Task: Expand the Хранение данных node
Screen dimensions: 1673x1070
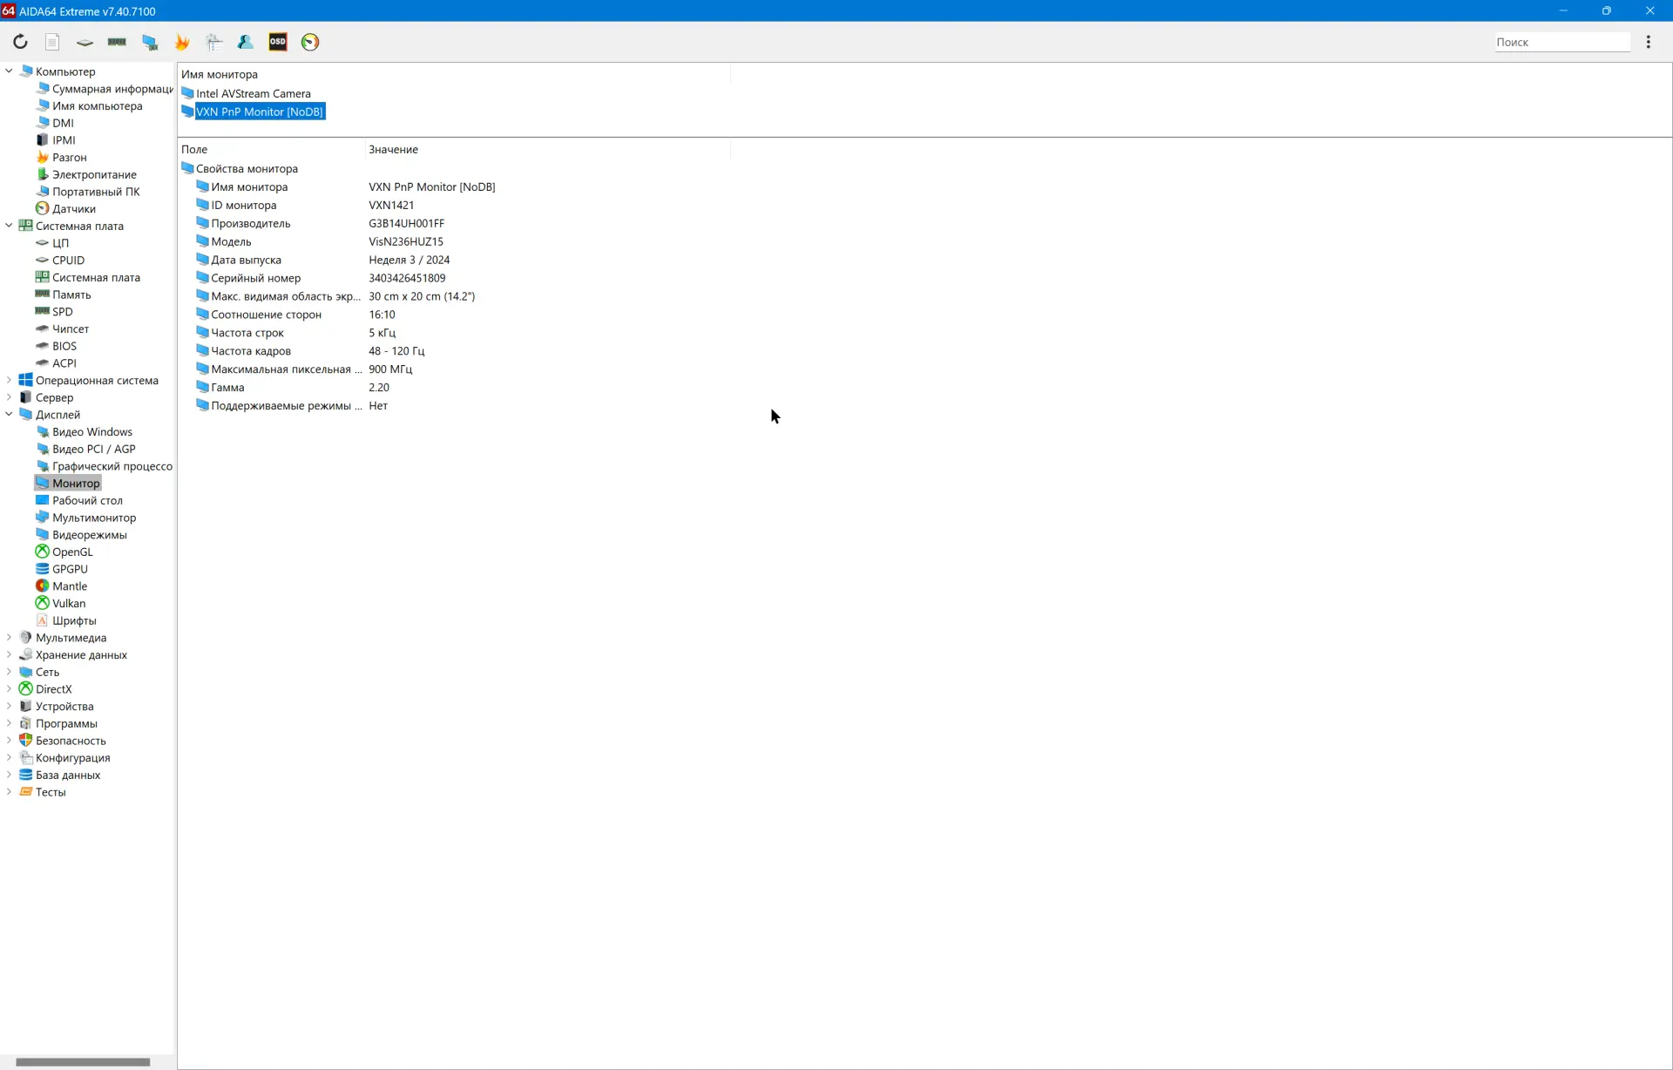Action: coord(9,654)
